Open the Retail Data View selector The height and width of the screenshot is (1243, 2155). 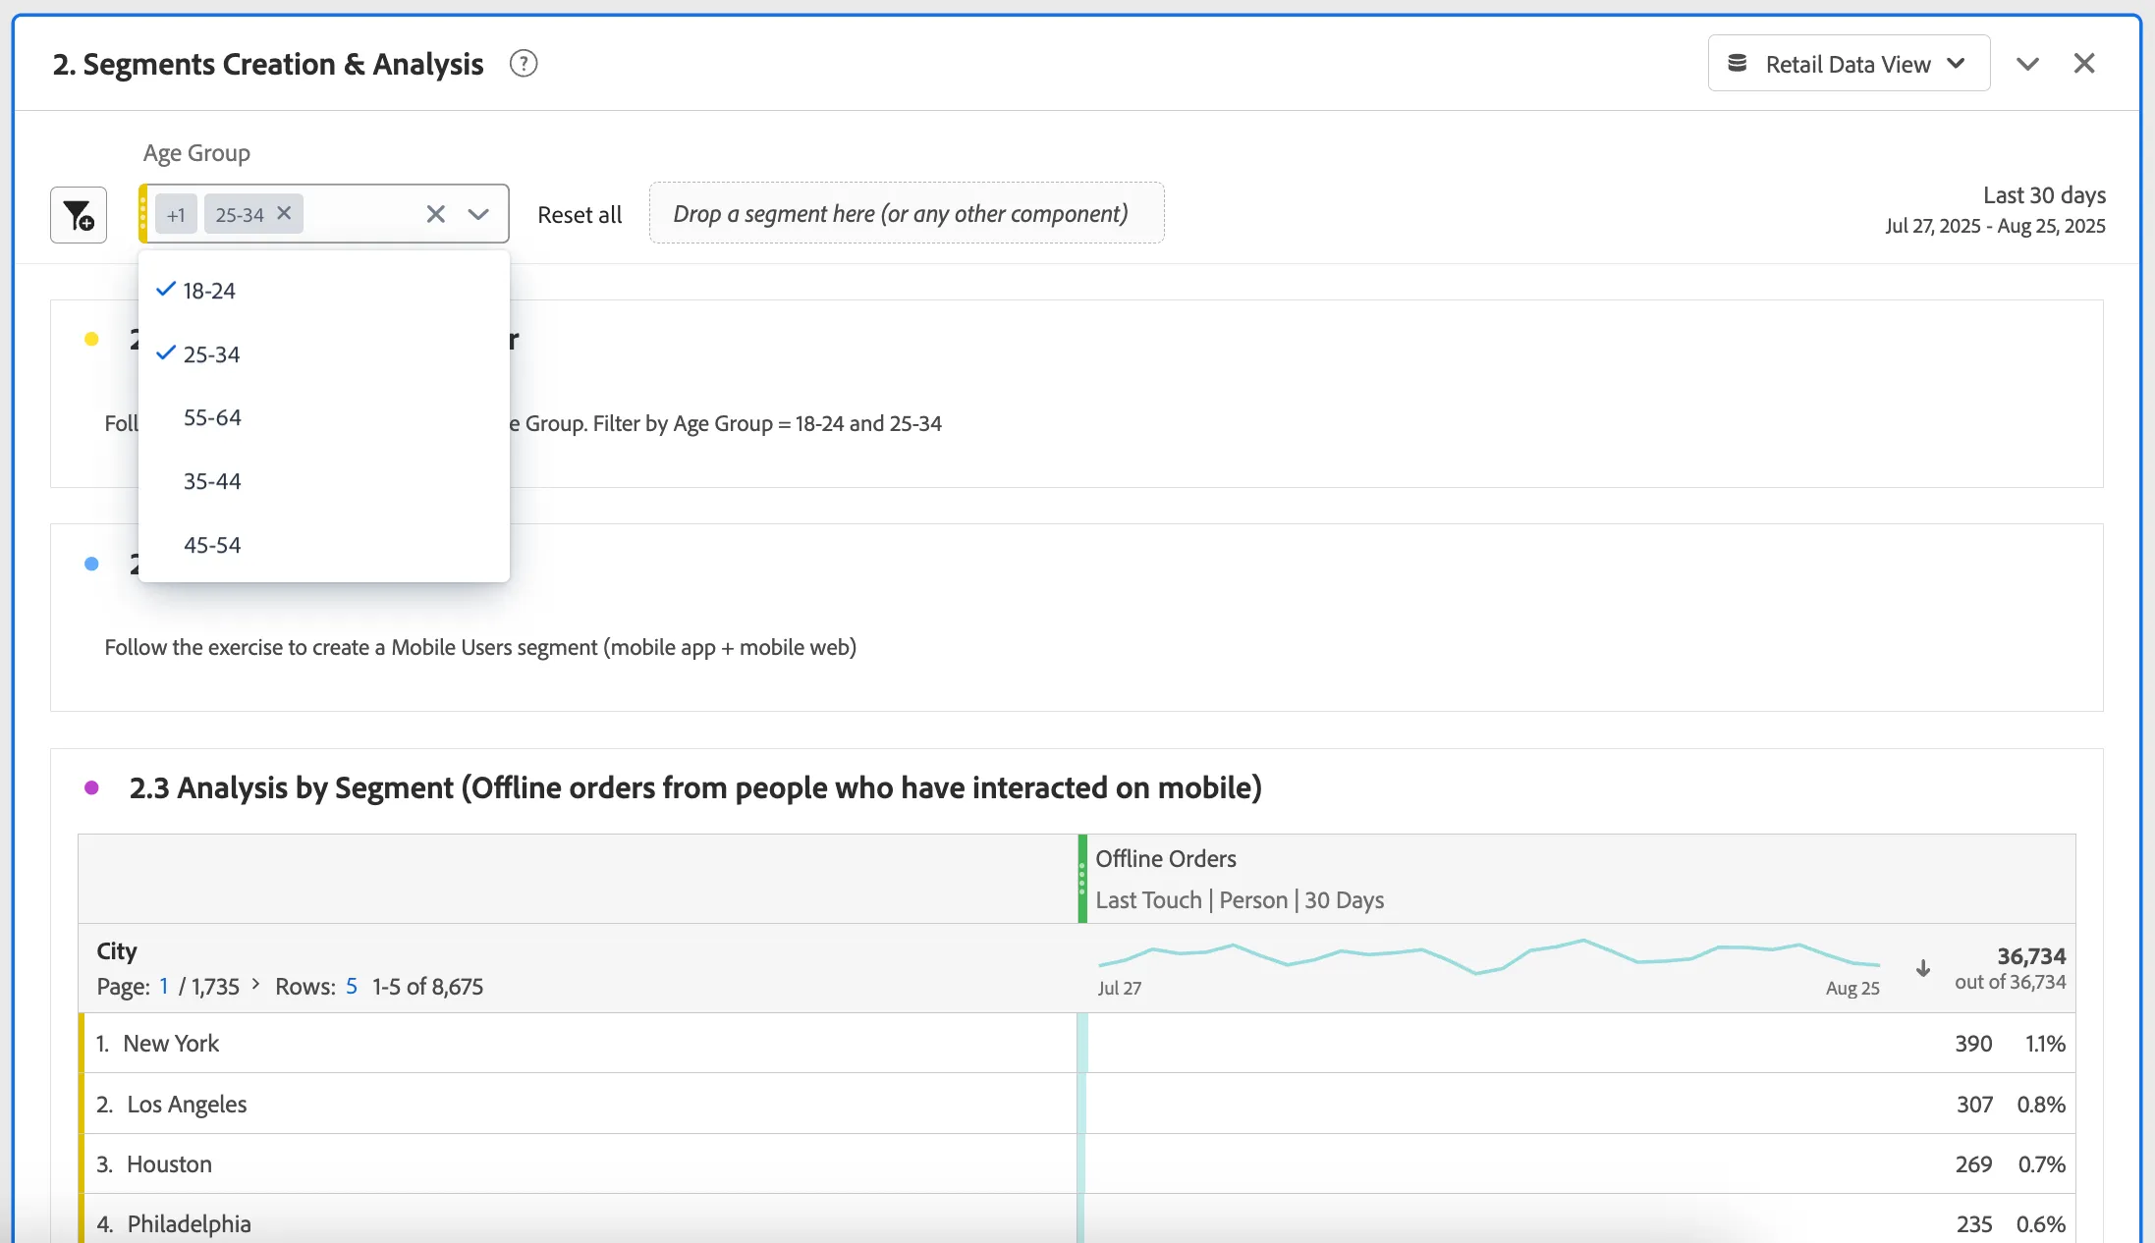tap(1849, 64)
